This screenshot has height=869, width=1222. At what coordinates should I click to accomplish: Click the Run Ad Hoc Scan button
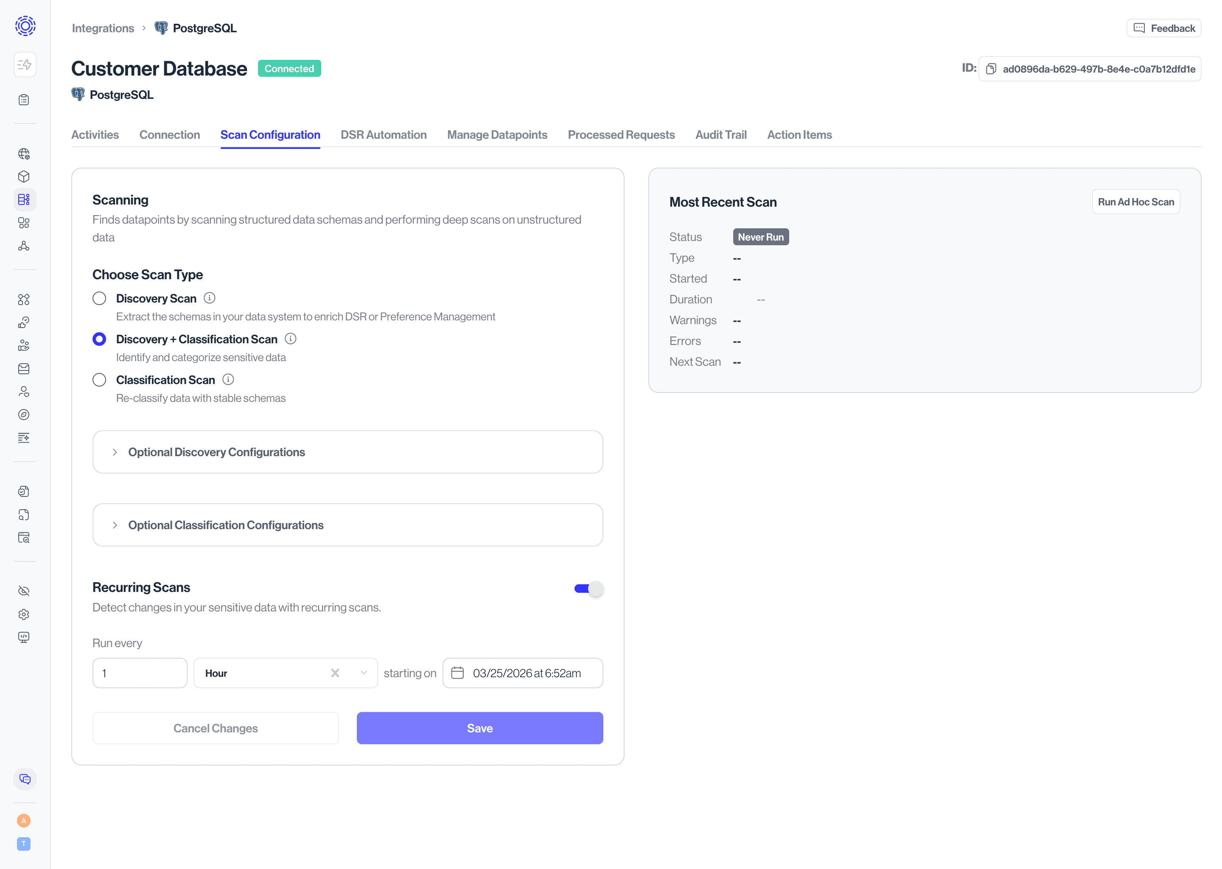click(1135, 202)
